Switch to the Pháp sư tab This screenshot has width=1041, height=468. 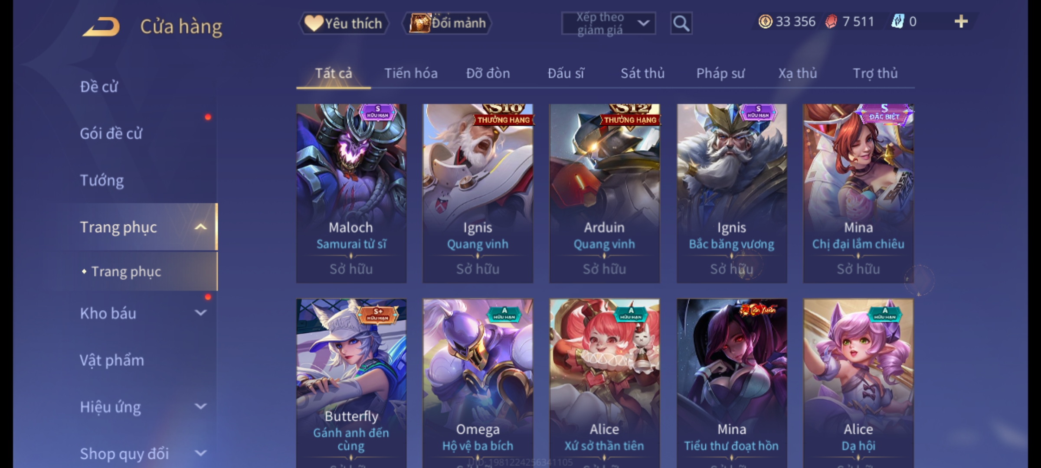tap(720, 74)
